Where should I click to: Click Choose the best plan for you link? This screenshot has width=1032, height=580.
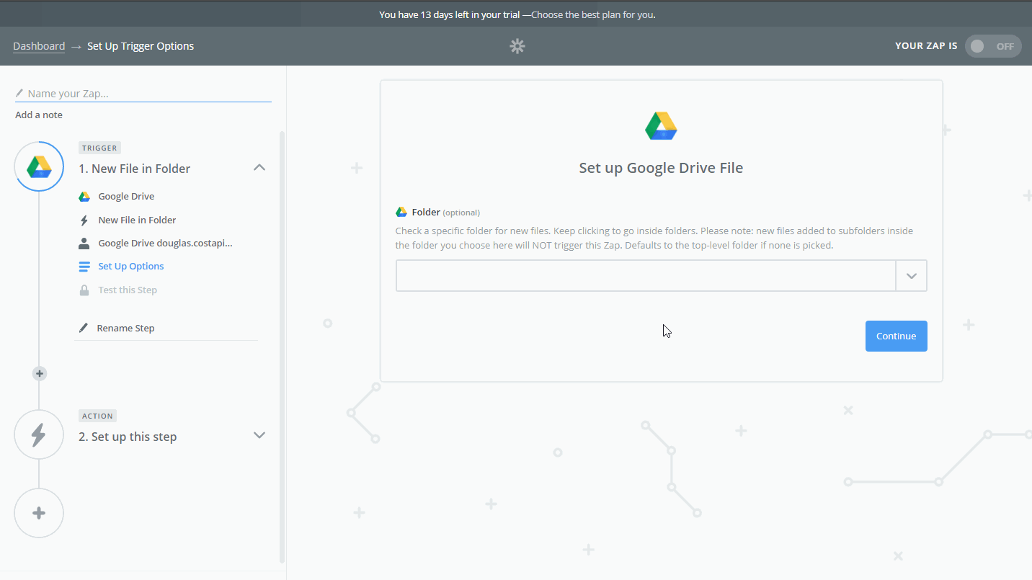click(x=592, y=14)
